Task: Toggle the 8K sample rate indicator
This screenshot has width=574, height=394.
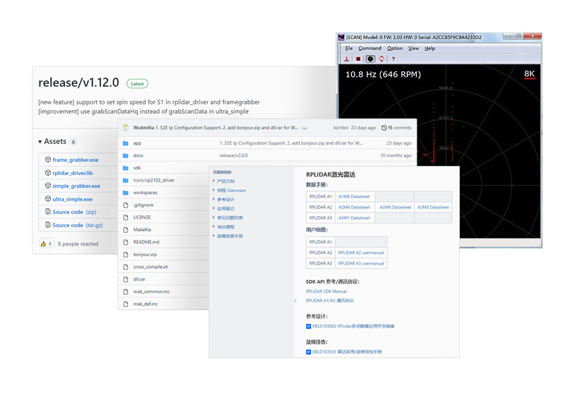Action: pos(529,74)
